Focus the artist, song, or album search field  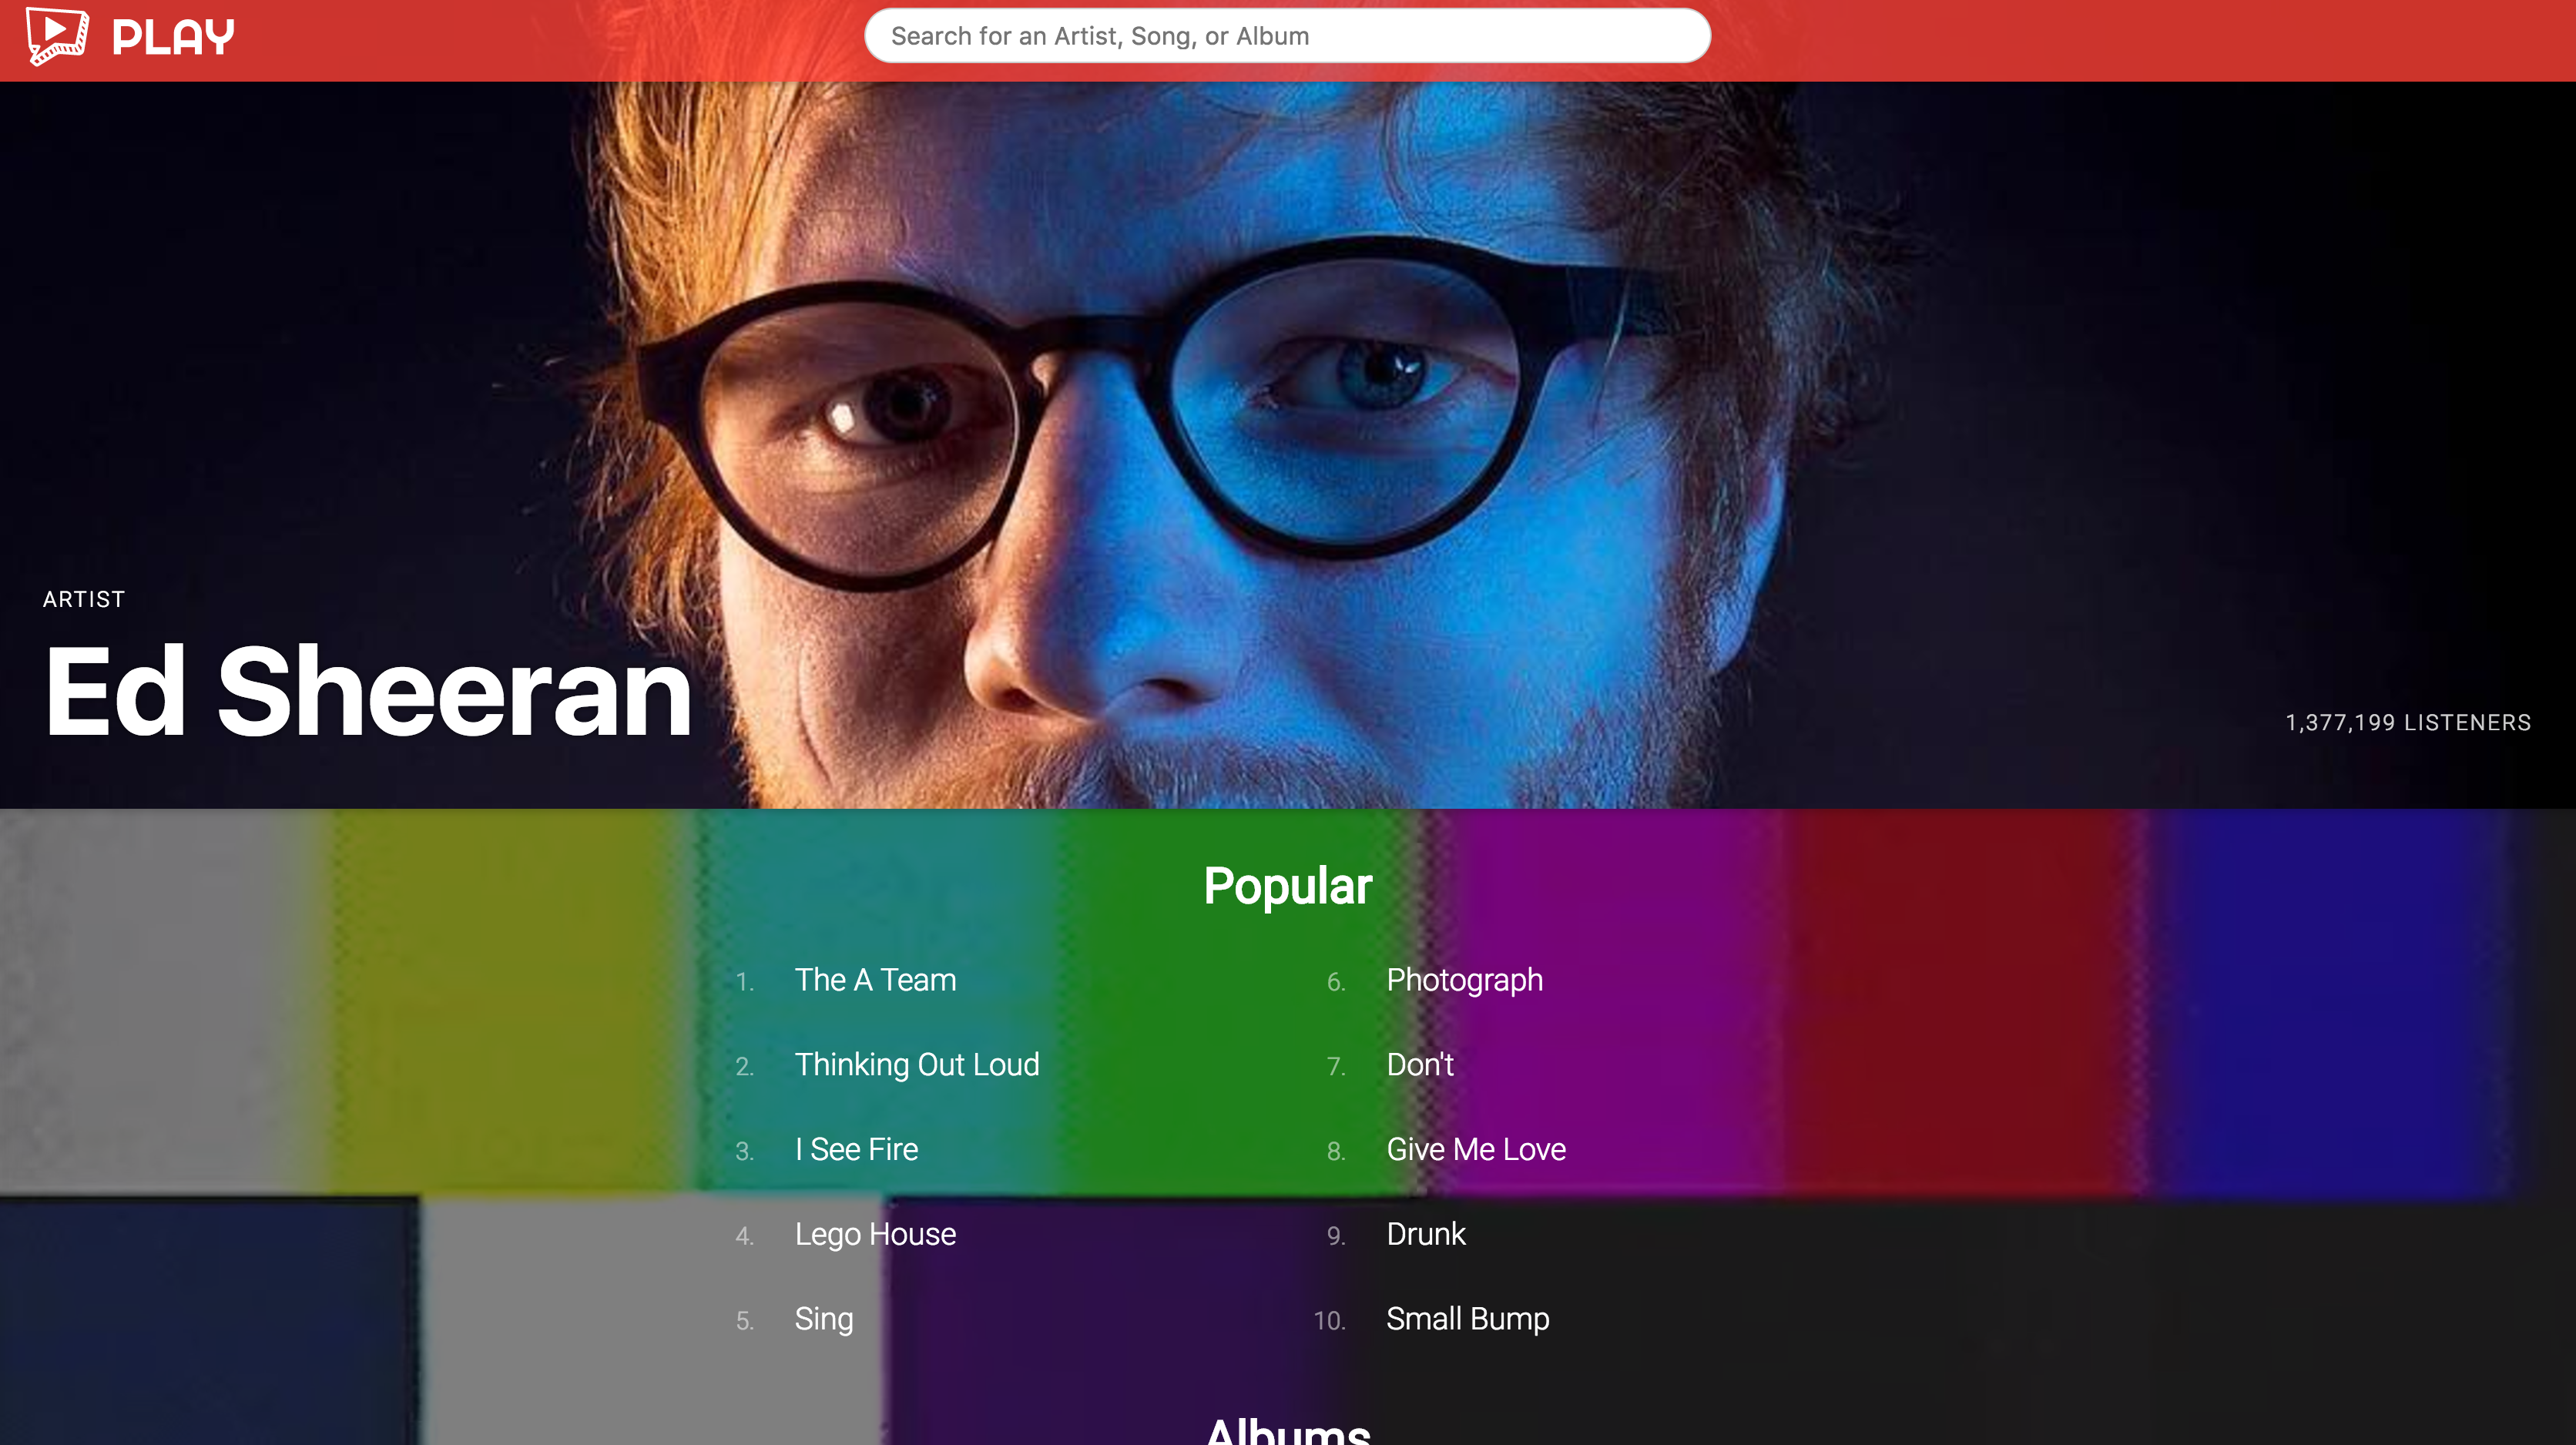pyautogui.click(x=1287, y=36)
